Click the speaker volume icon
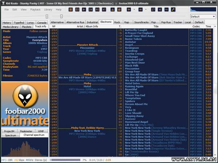This screenshot has height=163, width=218. coord(160,9)
